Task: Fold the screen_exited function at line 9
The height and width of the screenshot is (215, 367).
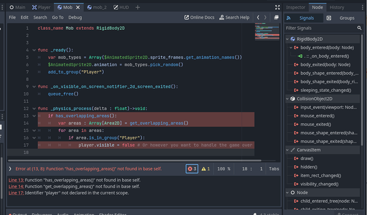Action: pyautogui.click(x=34, y=87)
